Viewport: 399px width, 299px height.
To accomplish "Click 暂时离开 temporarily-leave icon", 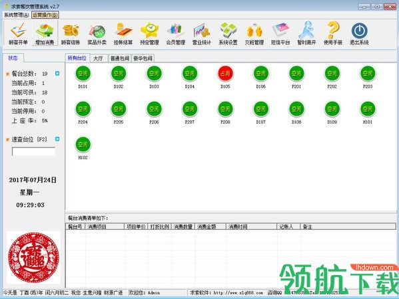I will tap(306, 34).
